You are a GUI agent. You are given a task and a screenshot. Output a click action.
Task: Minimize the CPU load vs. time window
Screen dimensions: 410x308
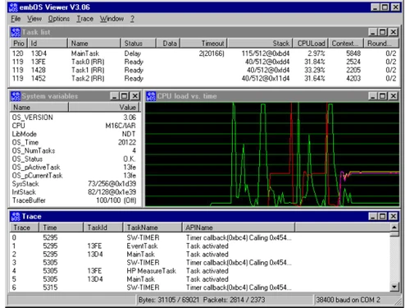(x=372, y=96)
